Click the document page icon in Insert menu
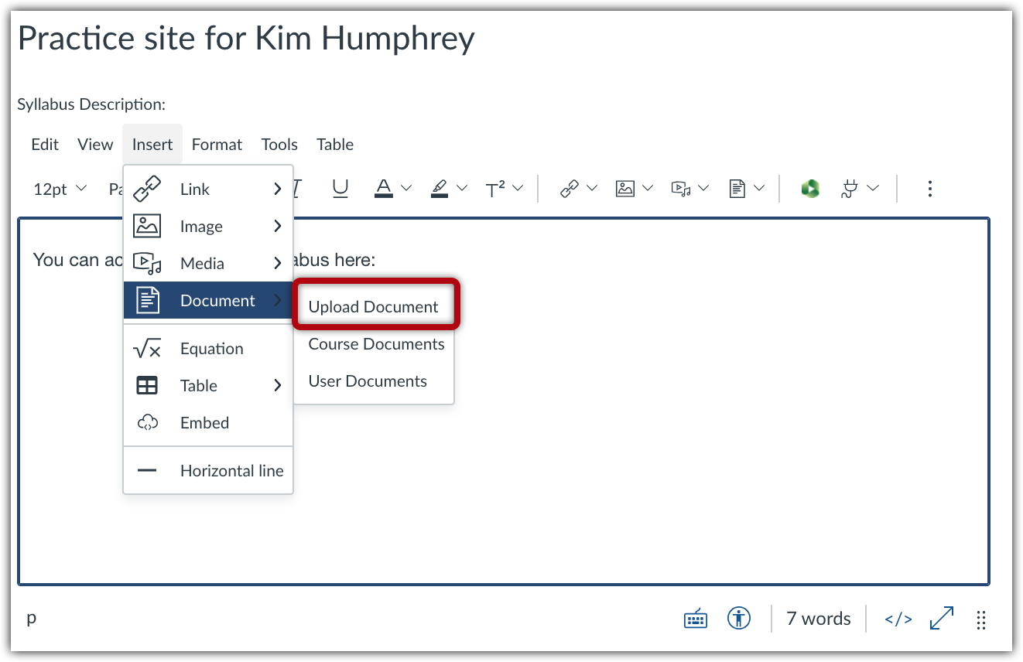Screen dimensions: 1023x662 pyautogui.click(x=147, y=301)
